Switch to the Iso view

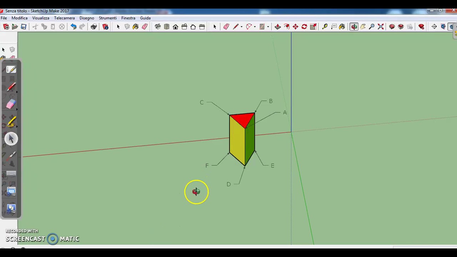(x=158, y=27)
